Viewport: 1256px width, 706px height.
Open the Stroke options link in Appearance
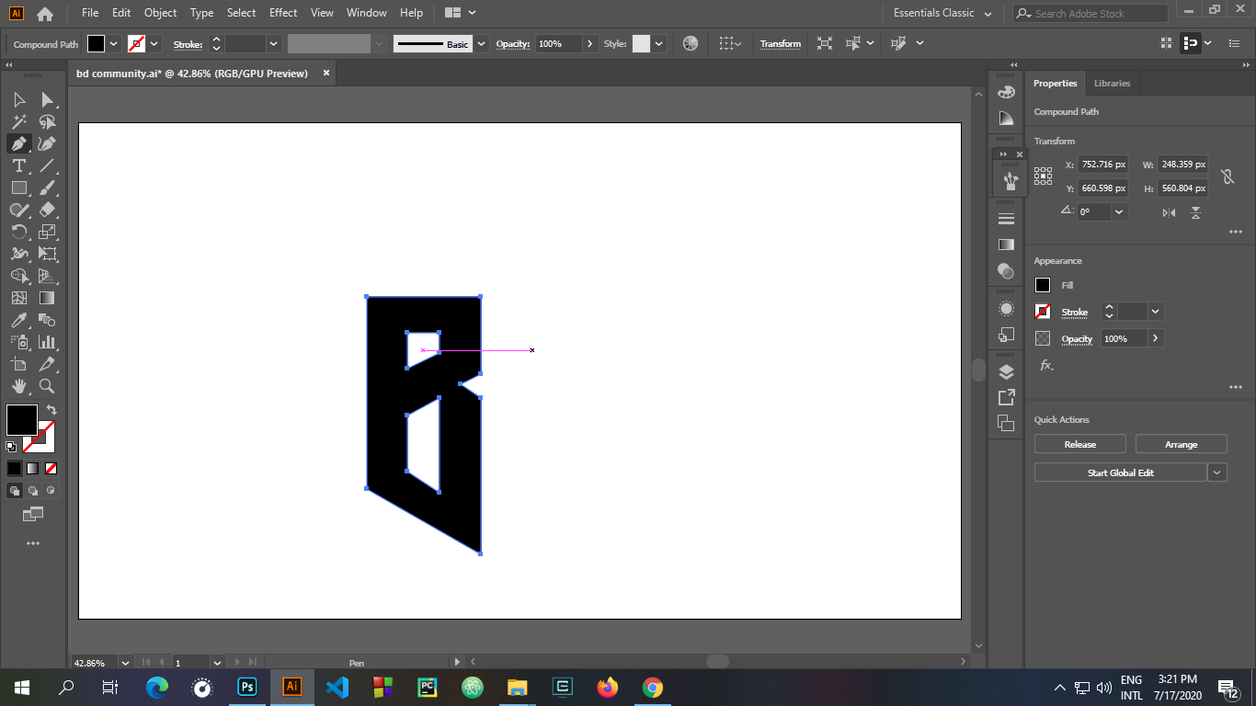pos(1075,312)
